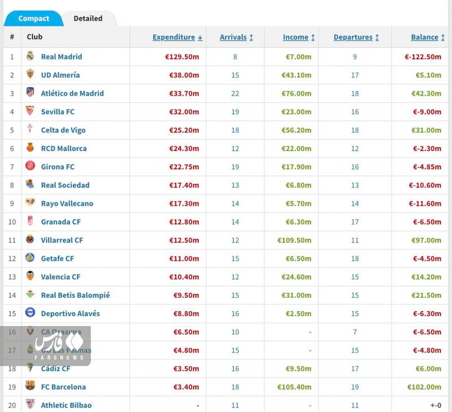Sort table by Income column

(299, 37)
